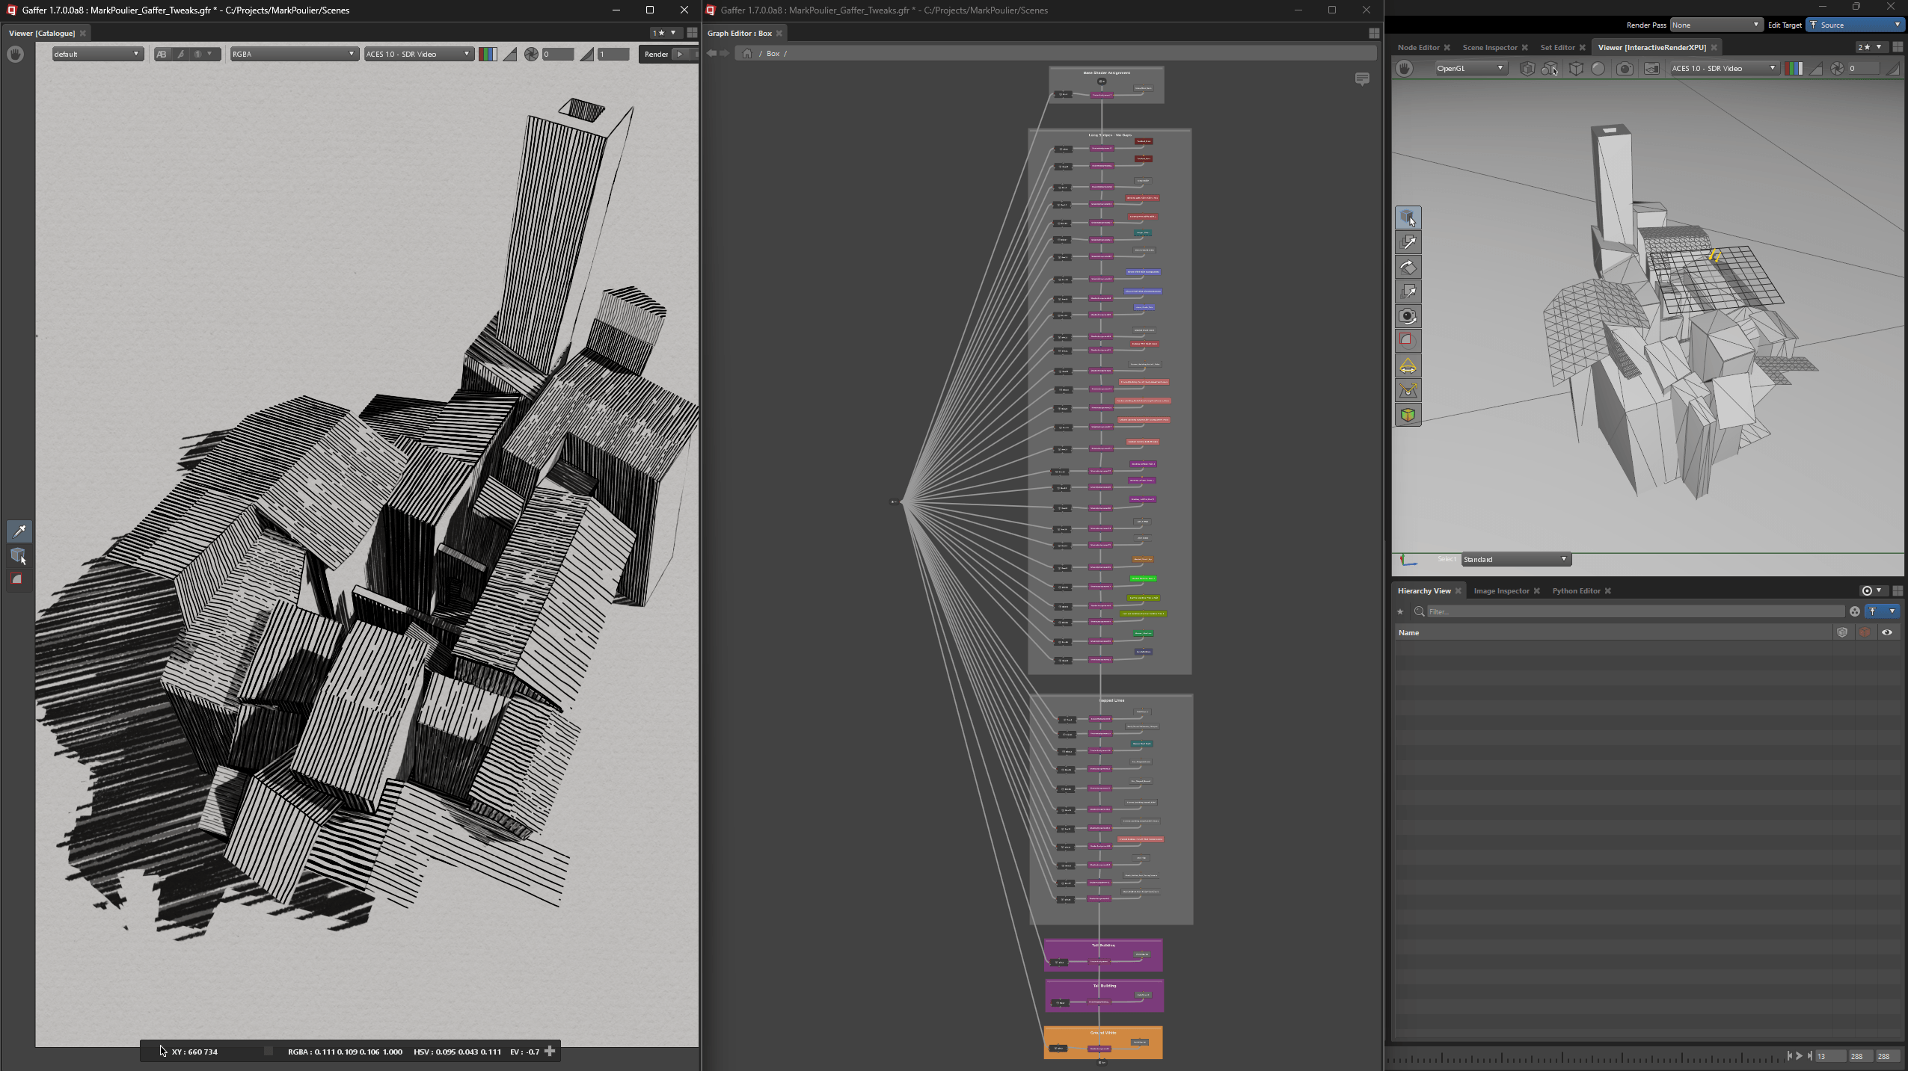Switch to the Set Editor tab
Image resolution: width=1908 pixels, height=1071 pixels.
(1557, 48)
